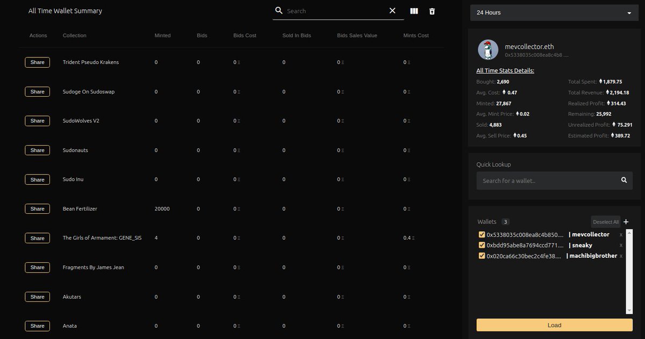Share the Anata collection
Image resolution: width=645 pixels, height=339 pixels.
(38, 326)
